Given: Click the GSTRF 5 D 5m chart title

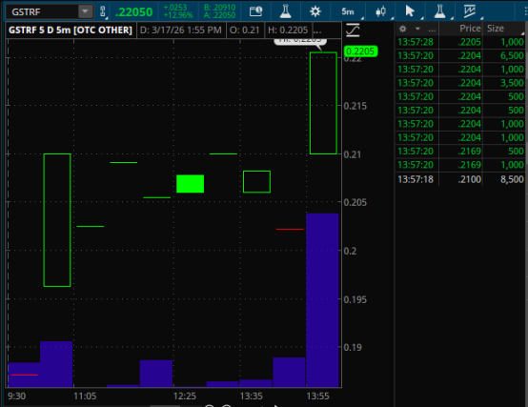Looking at the screenshot, I should tap(71, 31).
